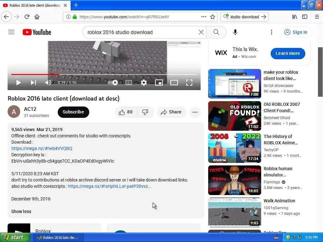Image resolution: width=323 pixels, height=242 pixels.
Task: Click the security shield tray icon
Action: coord(288,237)
